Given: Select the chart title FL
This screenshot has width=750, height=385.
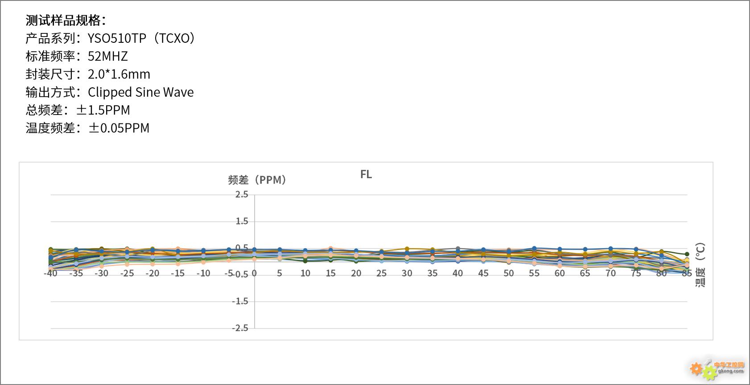Looking at the screenshot, I should 366,175.
